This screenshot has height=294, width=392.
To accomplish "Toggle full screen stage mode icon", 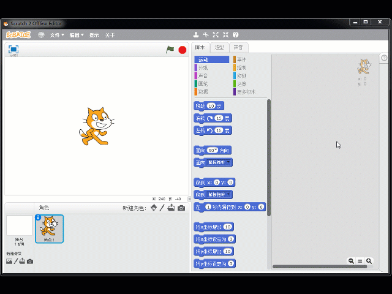I will tap(13, 49).
